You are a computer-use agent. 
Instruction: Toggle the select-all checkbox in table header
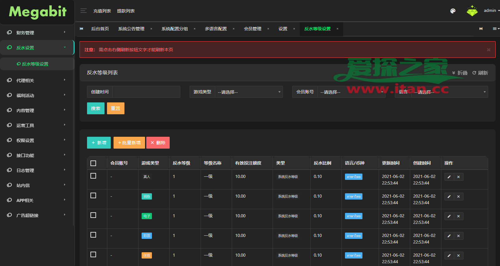pos(93,163)
